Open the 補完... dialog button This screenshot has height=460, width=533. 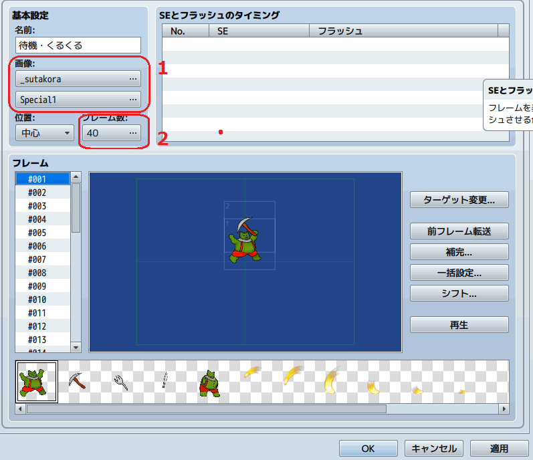point(459,252)
